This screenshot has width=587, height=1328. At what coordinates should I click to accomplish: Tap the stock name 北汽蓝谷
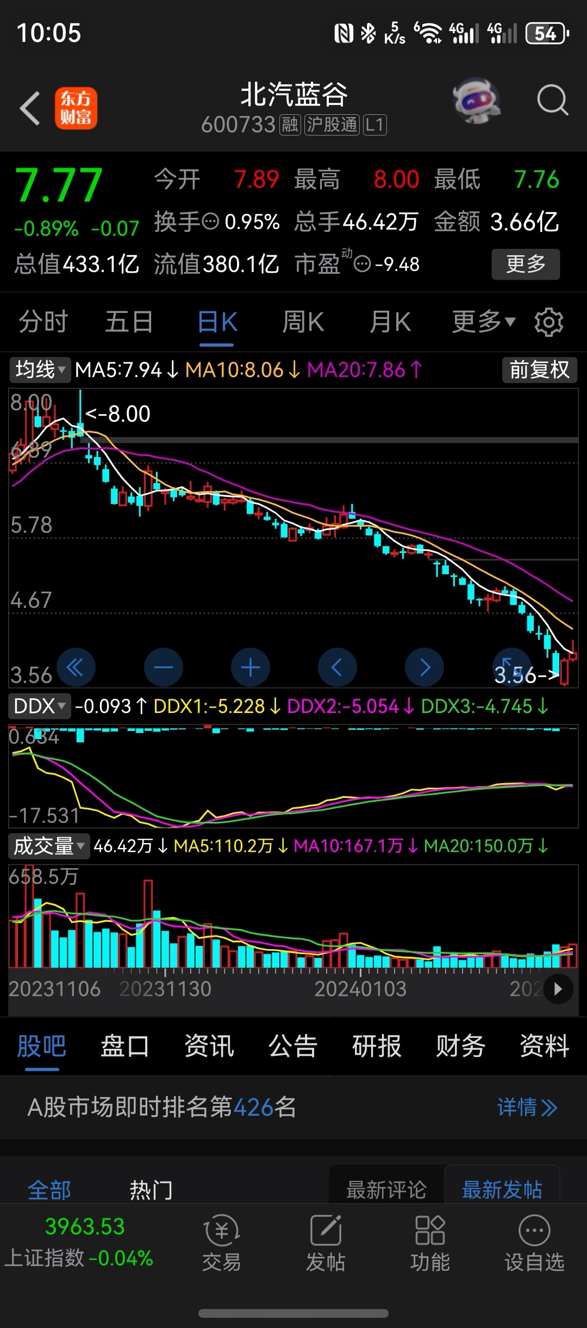click(x=293, y=95)
